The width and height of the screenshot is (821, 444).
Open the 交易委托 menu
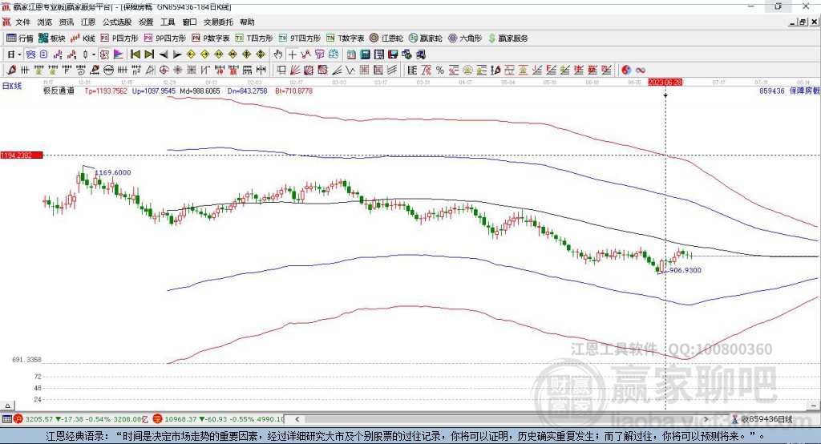tap(218, 22)
